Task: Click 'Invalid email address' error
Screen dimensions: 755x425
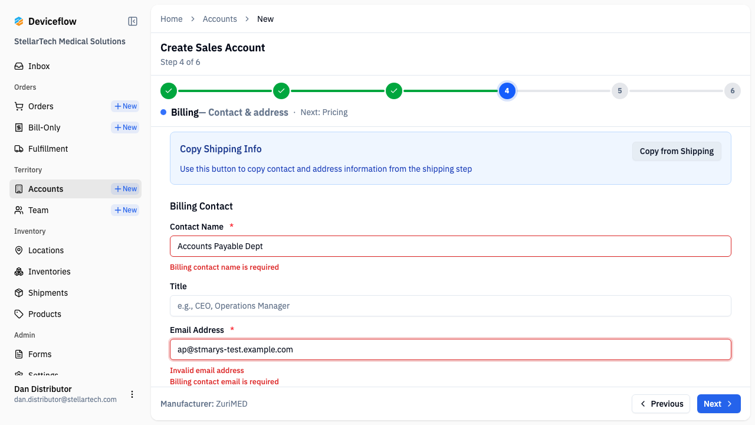Action: [x=207, y=371]
